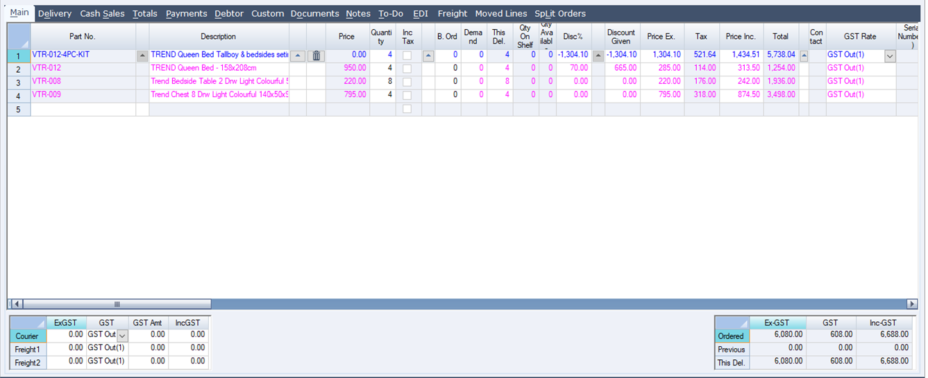This screenshot has width=928, height=378.
Task: Click the trash can icon on row 1
Action: pyautogui.click(x=316, y=55)
